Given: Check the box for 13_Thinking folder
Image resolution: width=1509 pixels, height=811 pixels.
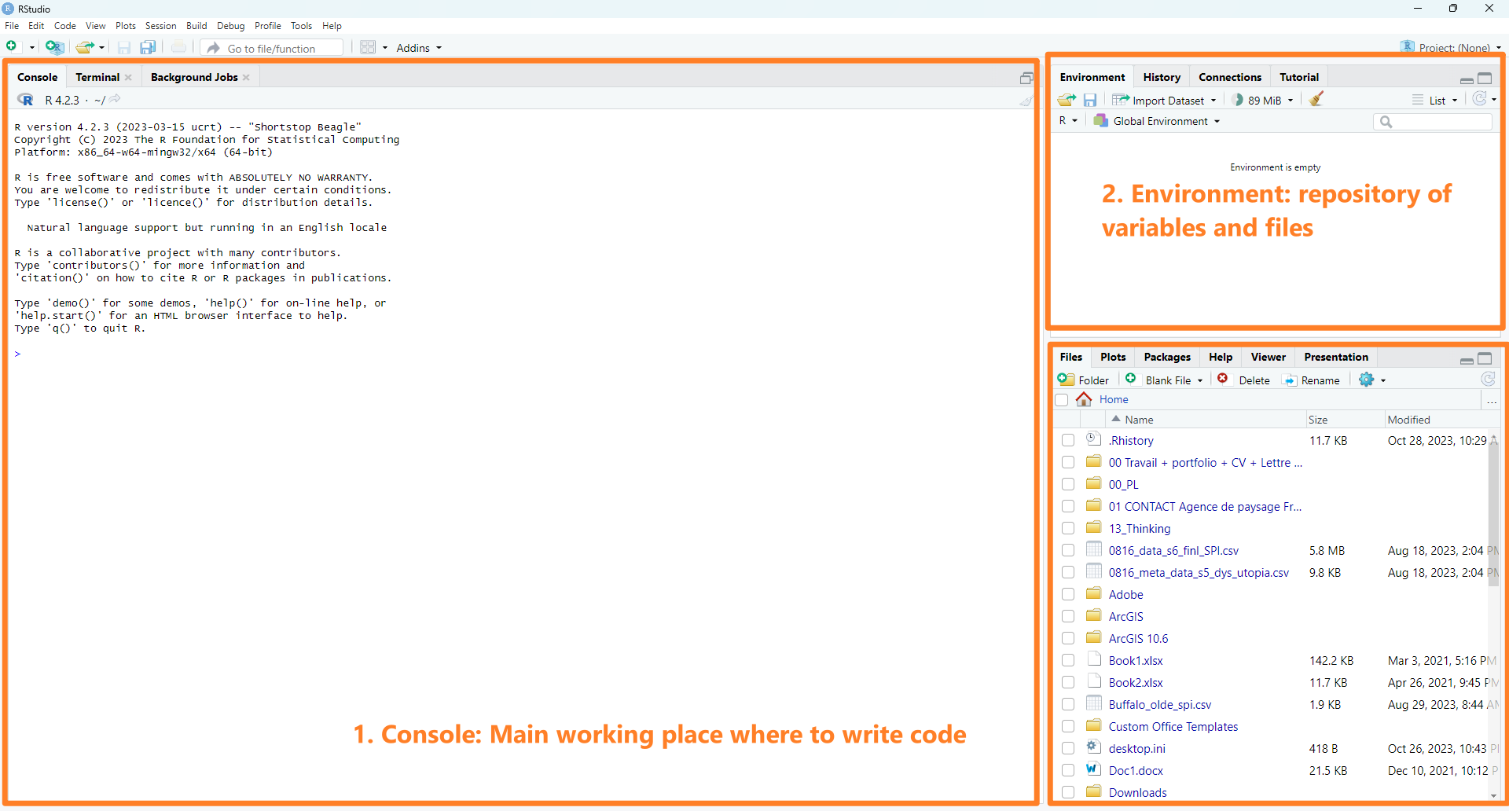Looking at the screenshot, I should (1068, 528).
